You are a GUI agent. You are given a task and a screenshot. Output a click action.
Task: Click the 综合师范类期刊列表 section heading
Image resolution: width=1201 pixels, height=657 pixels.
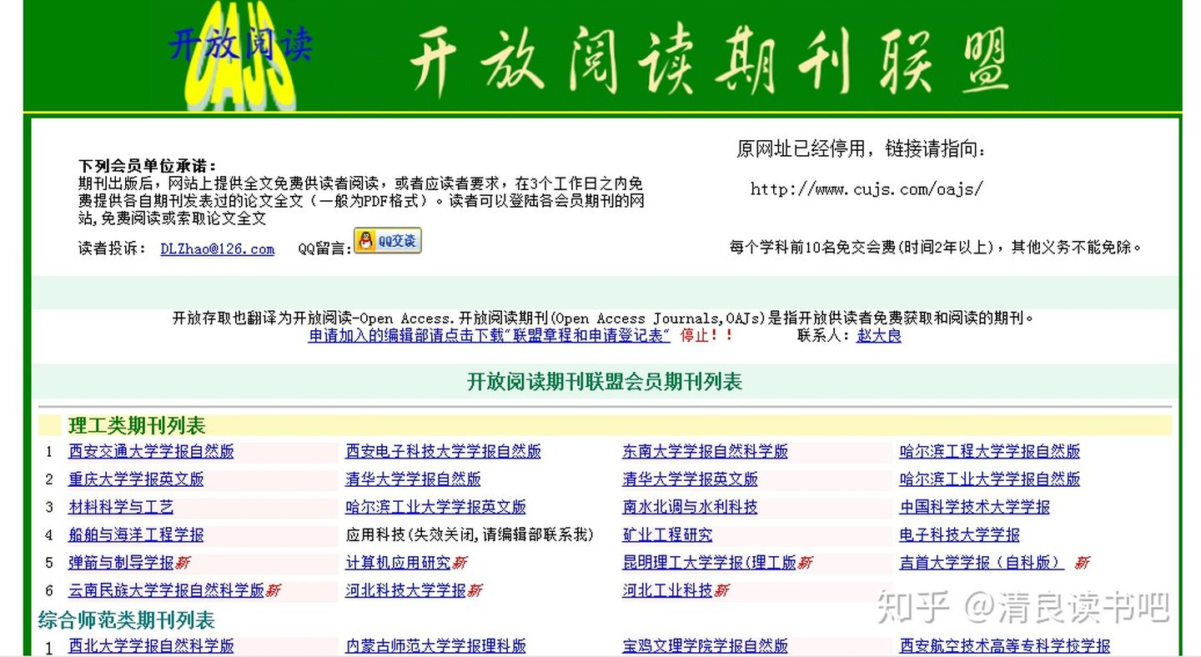[x=126, y=620]
